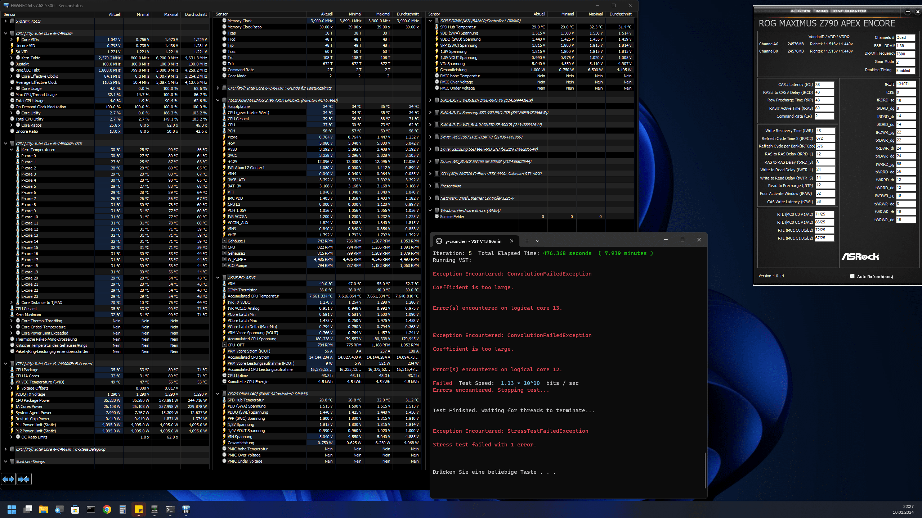
Task: Open Calculator from the taskbar
Action: 123,509
